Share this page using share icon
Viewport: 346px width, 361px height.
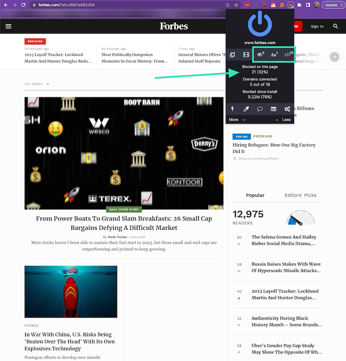(227, 5)
